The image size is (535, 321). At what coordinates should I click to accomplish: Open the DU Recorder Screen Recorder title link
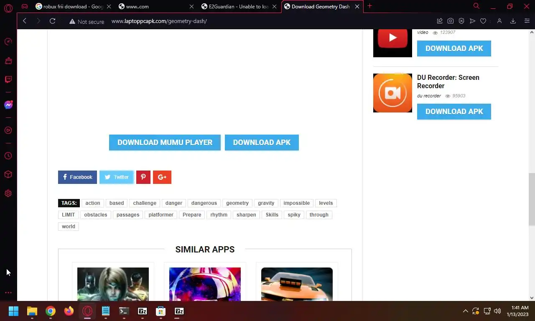click(448, 82)
